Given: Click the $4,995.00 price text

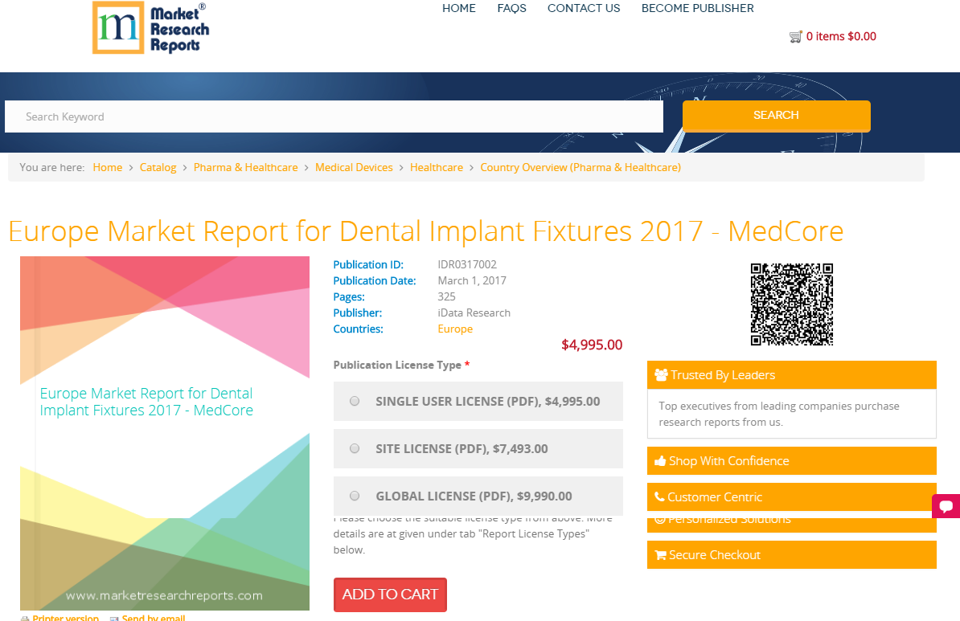Looking at the screenshot, I should 592,345.
